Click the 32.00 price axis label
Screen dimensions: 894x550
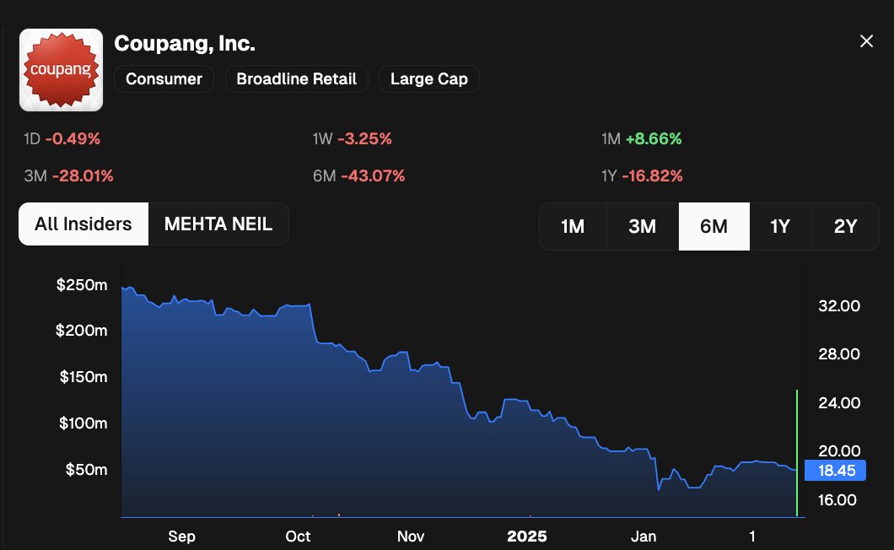[839, 306]
